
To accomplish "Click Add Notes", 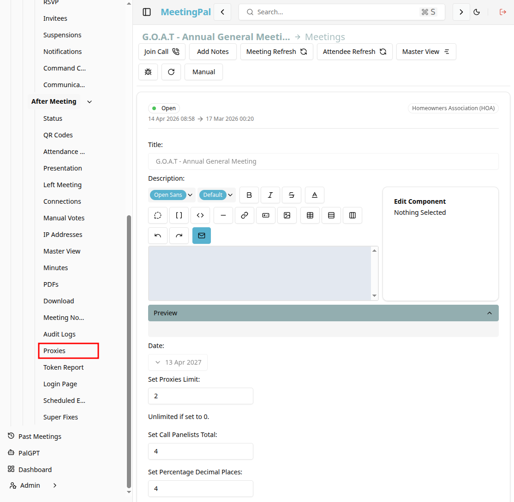I will pos(213,52).
